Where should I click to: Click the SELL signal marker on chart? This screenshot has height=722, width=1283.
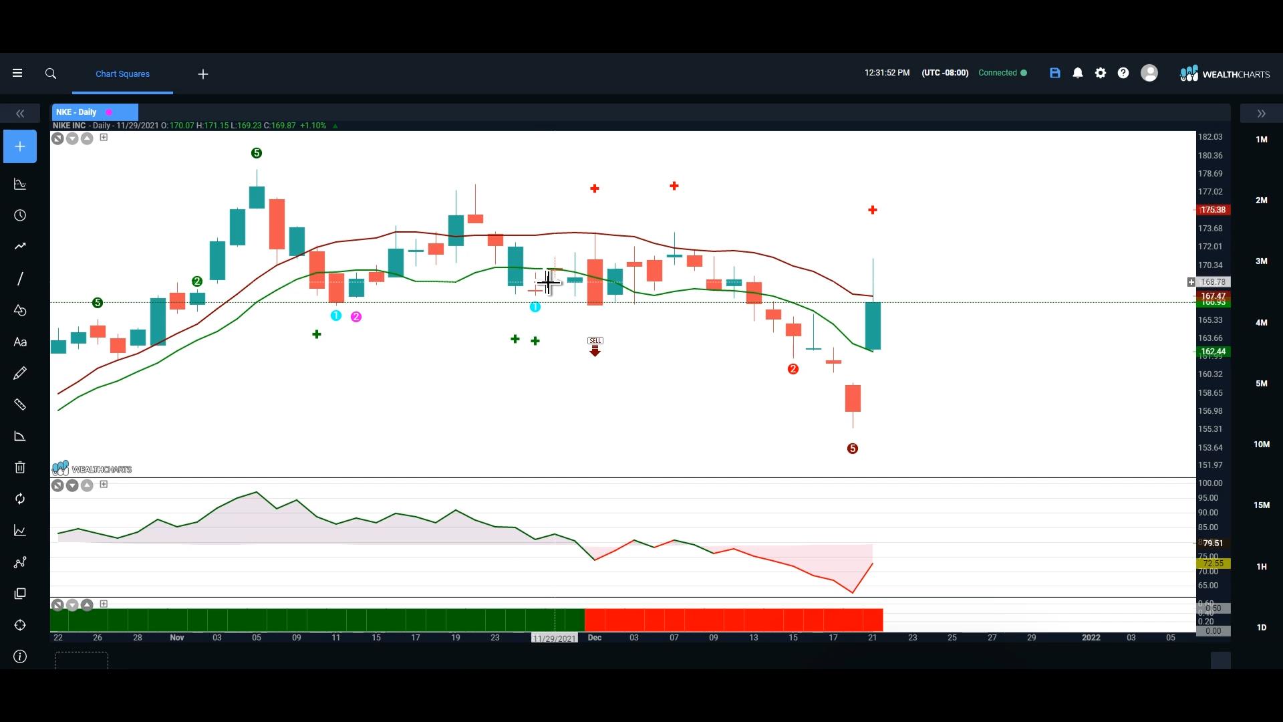(x=595, y=346)
